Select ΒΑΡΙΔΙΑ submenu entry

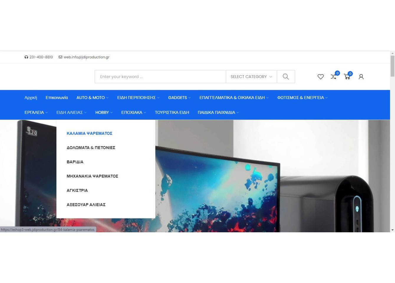click(x=75, y=162)
